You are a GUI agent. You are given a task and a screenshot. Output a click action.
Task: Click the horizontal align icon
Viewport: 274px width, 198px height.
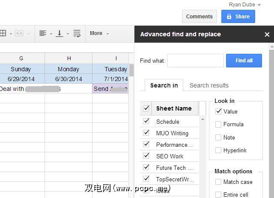pyautogui.click(x=43, y=33)
